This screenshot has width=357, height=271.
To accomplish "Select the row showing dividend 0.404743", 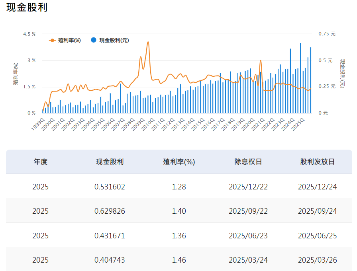I will pos(110,259).
